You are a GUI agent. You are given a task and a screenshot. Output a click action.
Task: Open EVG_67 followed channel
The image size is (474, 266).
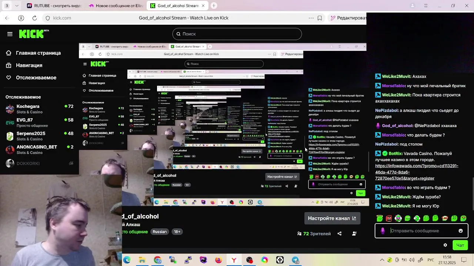click(x=39, y=123)
